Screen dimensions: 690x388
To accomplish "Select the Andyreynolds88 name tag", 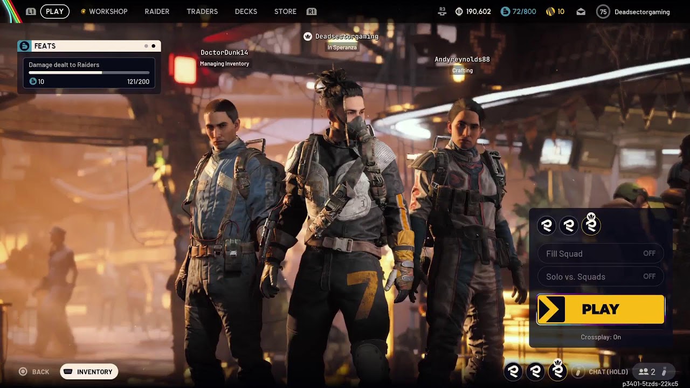I will (x=463, y=59).
